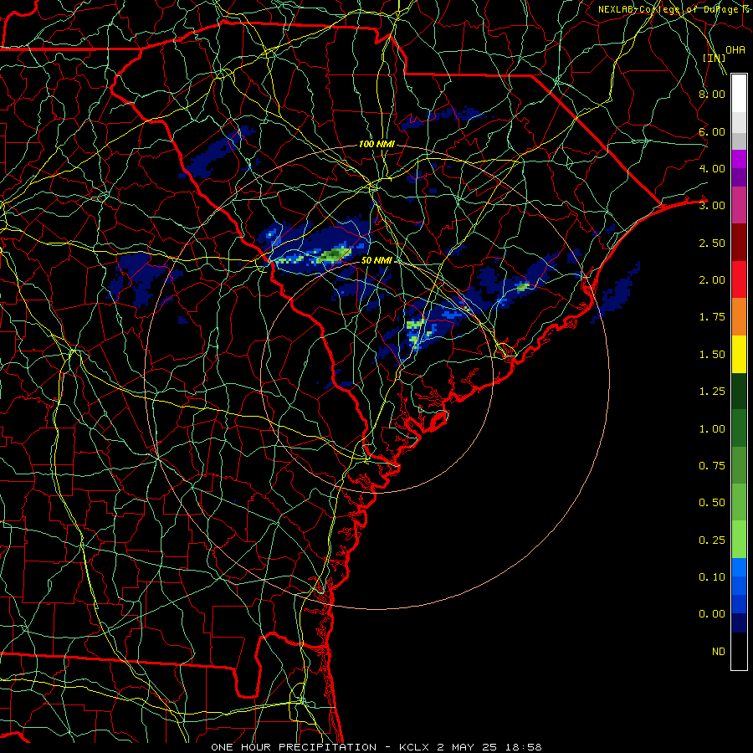Click the ND no-data legend label

[x=719, y=652]
